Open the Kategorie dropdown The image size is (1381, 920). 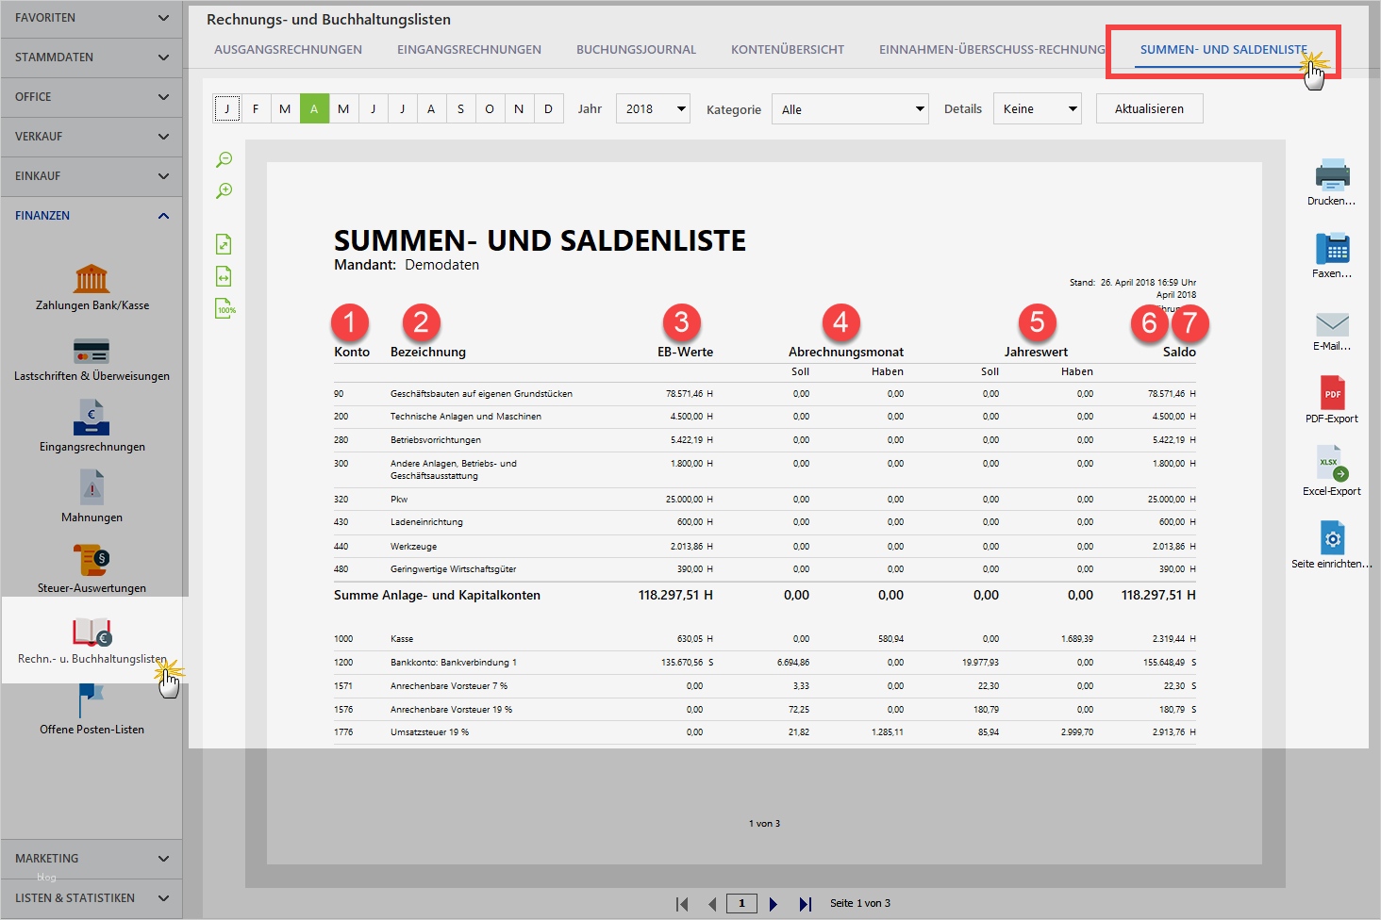click(x=849, y=109)
